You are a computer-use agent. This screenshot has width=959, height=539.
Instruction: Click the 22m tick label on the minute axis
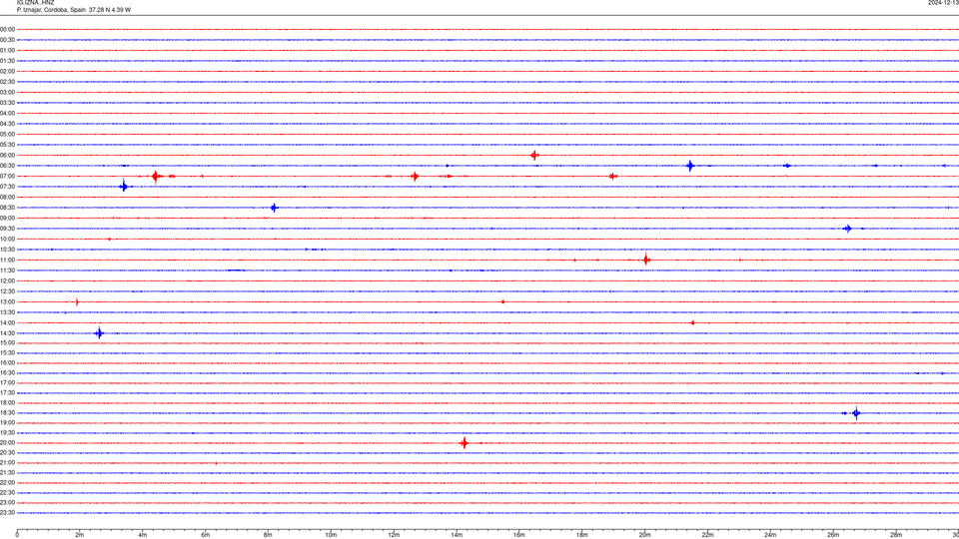pyautogui.click(x=707, y=535)
